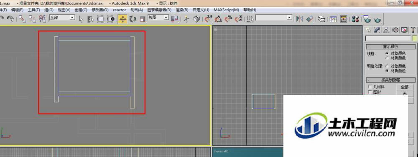This screenshot has width=418, height=157.
Task: Activate the Select Object arrow tool
Action: [81, 19]
